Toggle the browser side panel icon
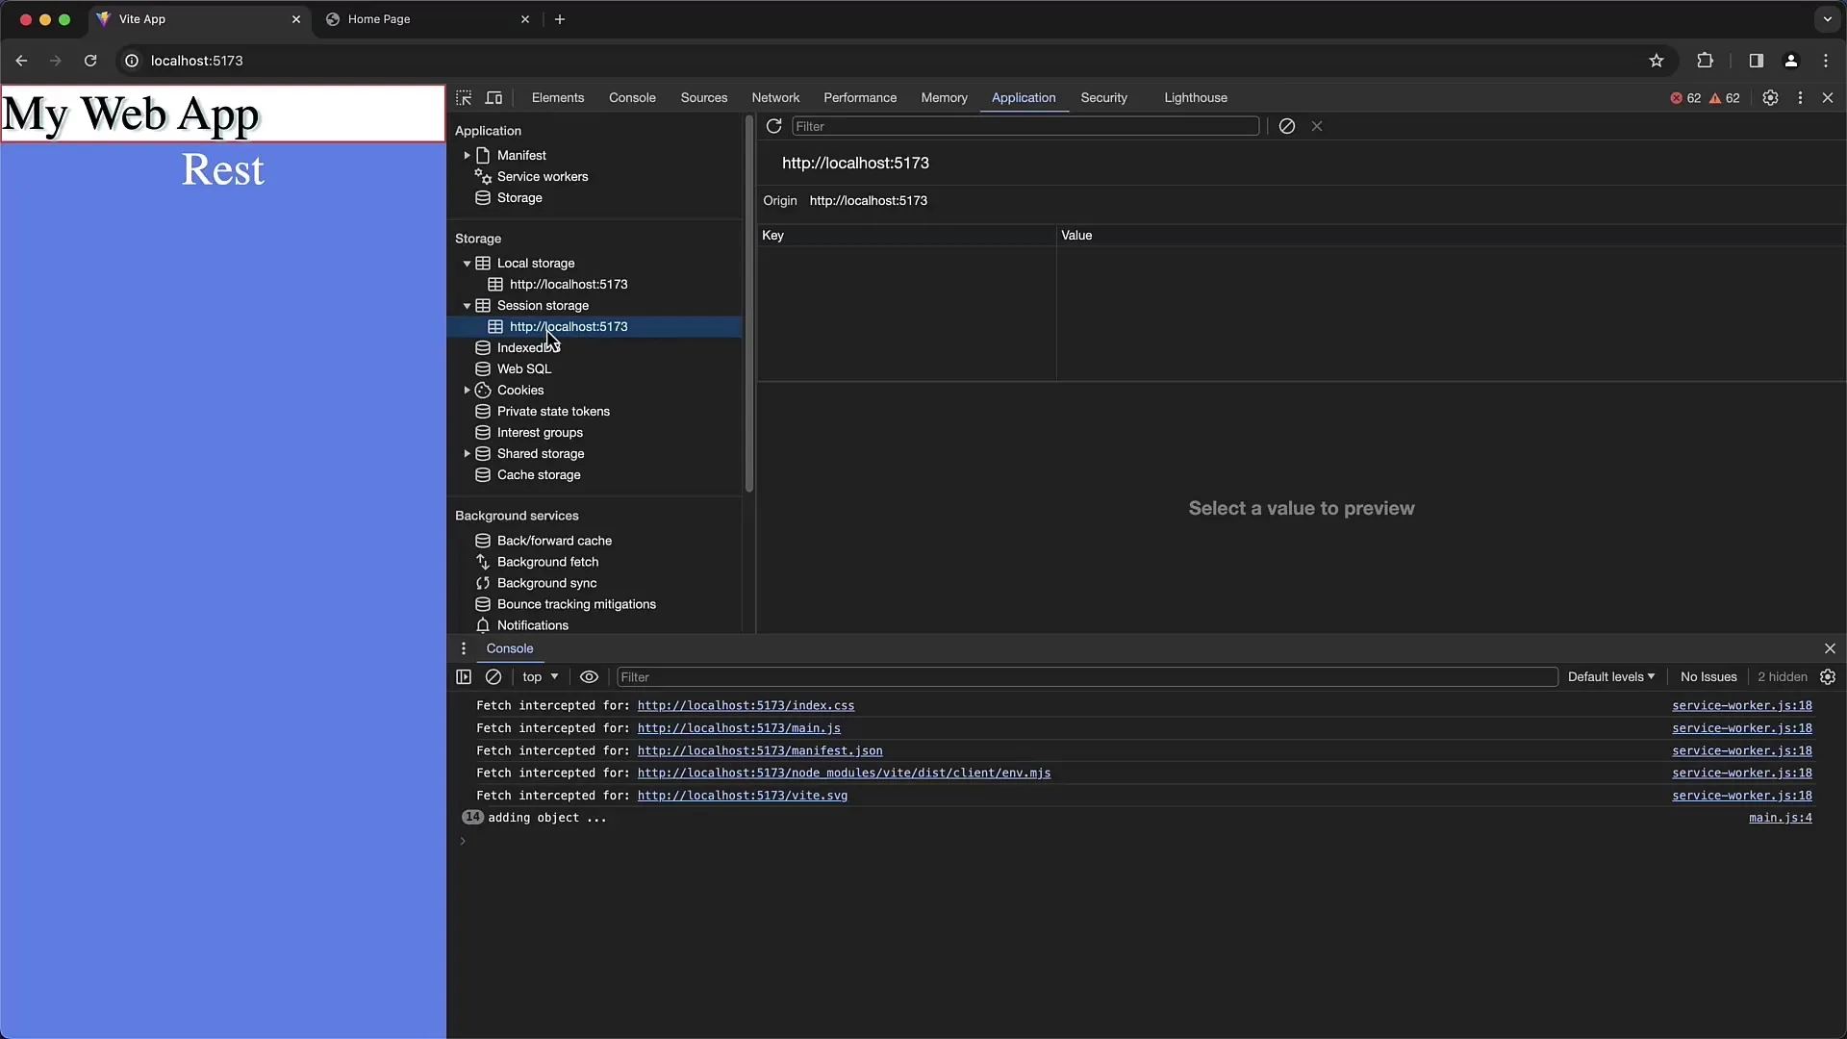The width and height of the screenshot is (1847, 1039). pyautogui.click(x=1756, y=61)
